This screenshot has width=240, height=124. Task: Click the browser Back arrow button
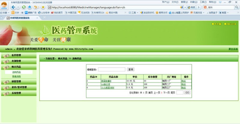click(x=13, y=7)
